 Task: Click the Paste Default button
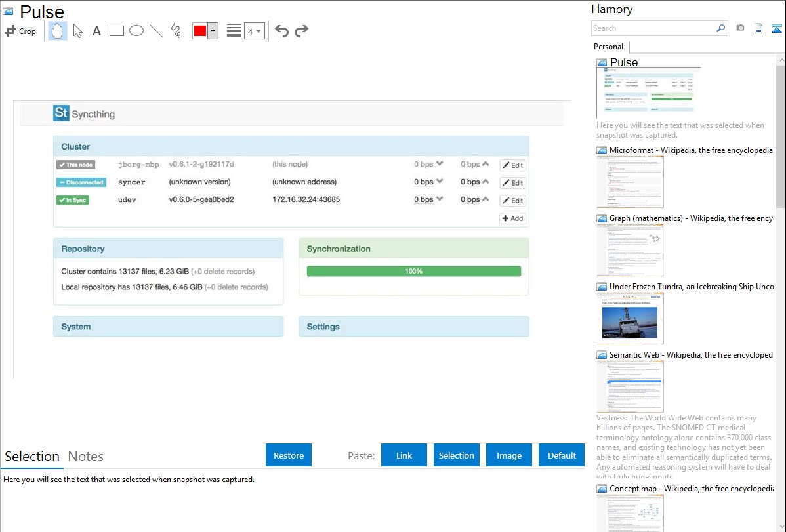coord(562,455)
